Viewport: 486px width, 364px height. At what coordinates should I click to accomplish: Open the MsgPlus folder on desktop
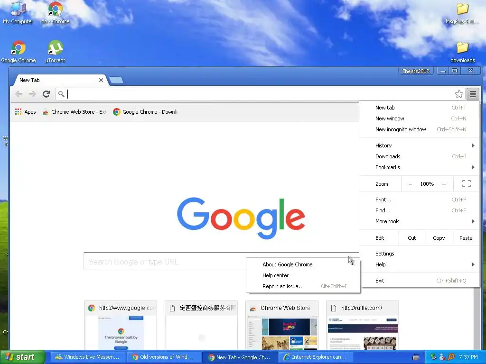click(x=462, y=13)
